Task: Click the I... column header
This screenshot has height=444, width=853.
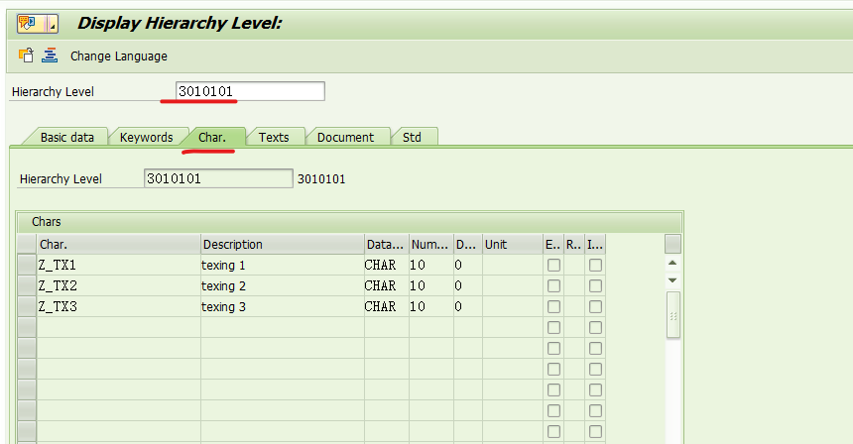Action: pos(595,244)
